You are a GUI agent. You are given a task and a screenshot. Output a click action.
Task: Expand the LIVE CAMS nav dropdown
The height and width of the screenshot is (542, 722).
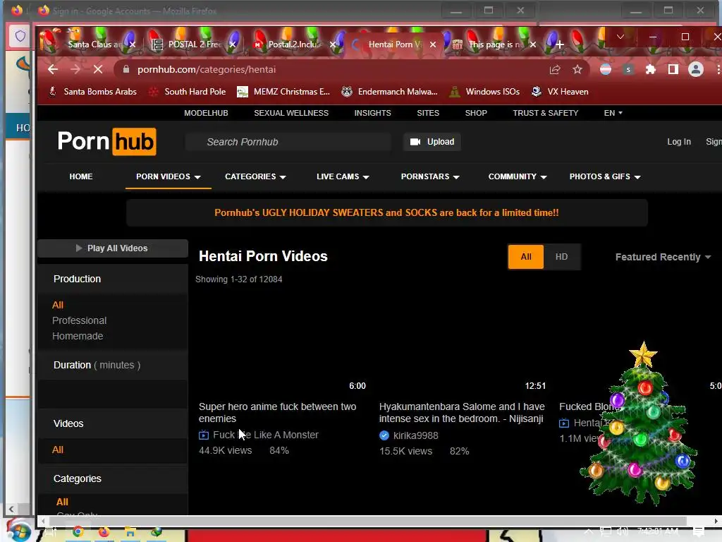coord(343,176)
